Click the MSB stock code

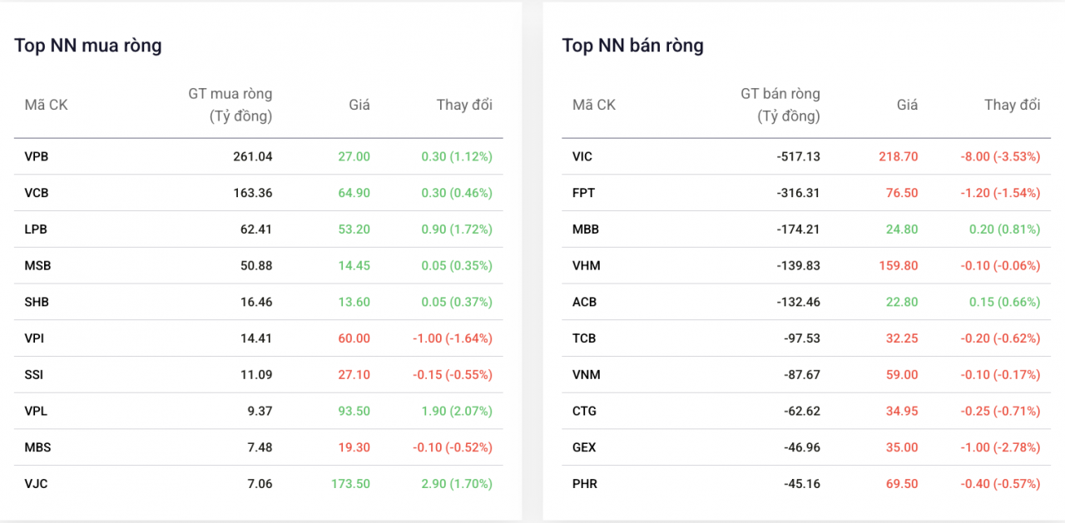[x=37, y=266]
